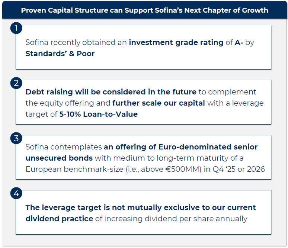Viewport: 288px width, 248px height.
Task: Select the number 4 circle badge
Action: [x=16, y=193]
